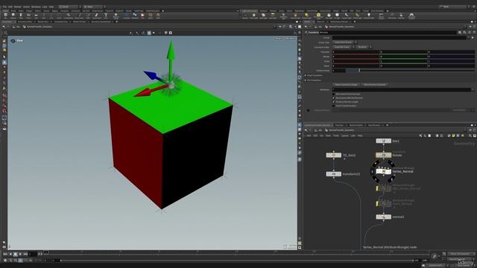Open the Build desktop dropdown

[69, 7]
